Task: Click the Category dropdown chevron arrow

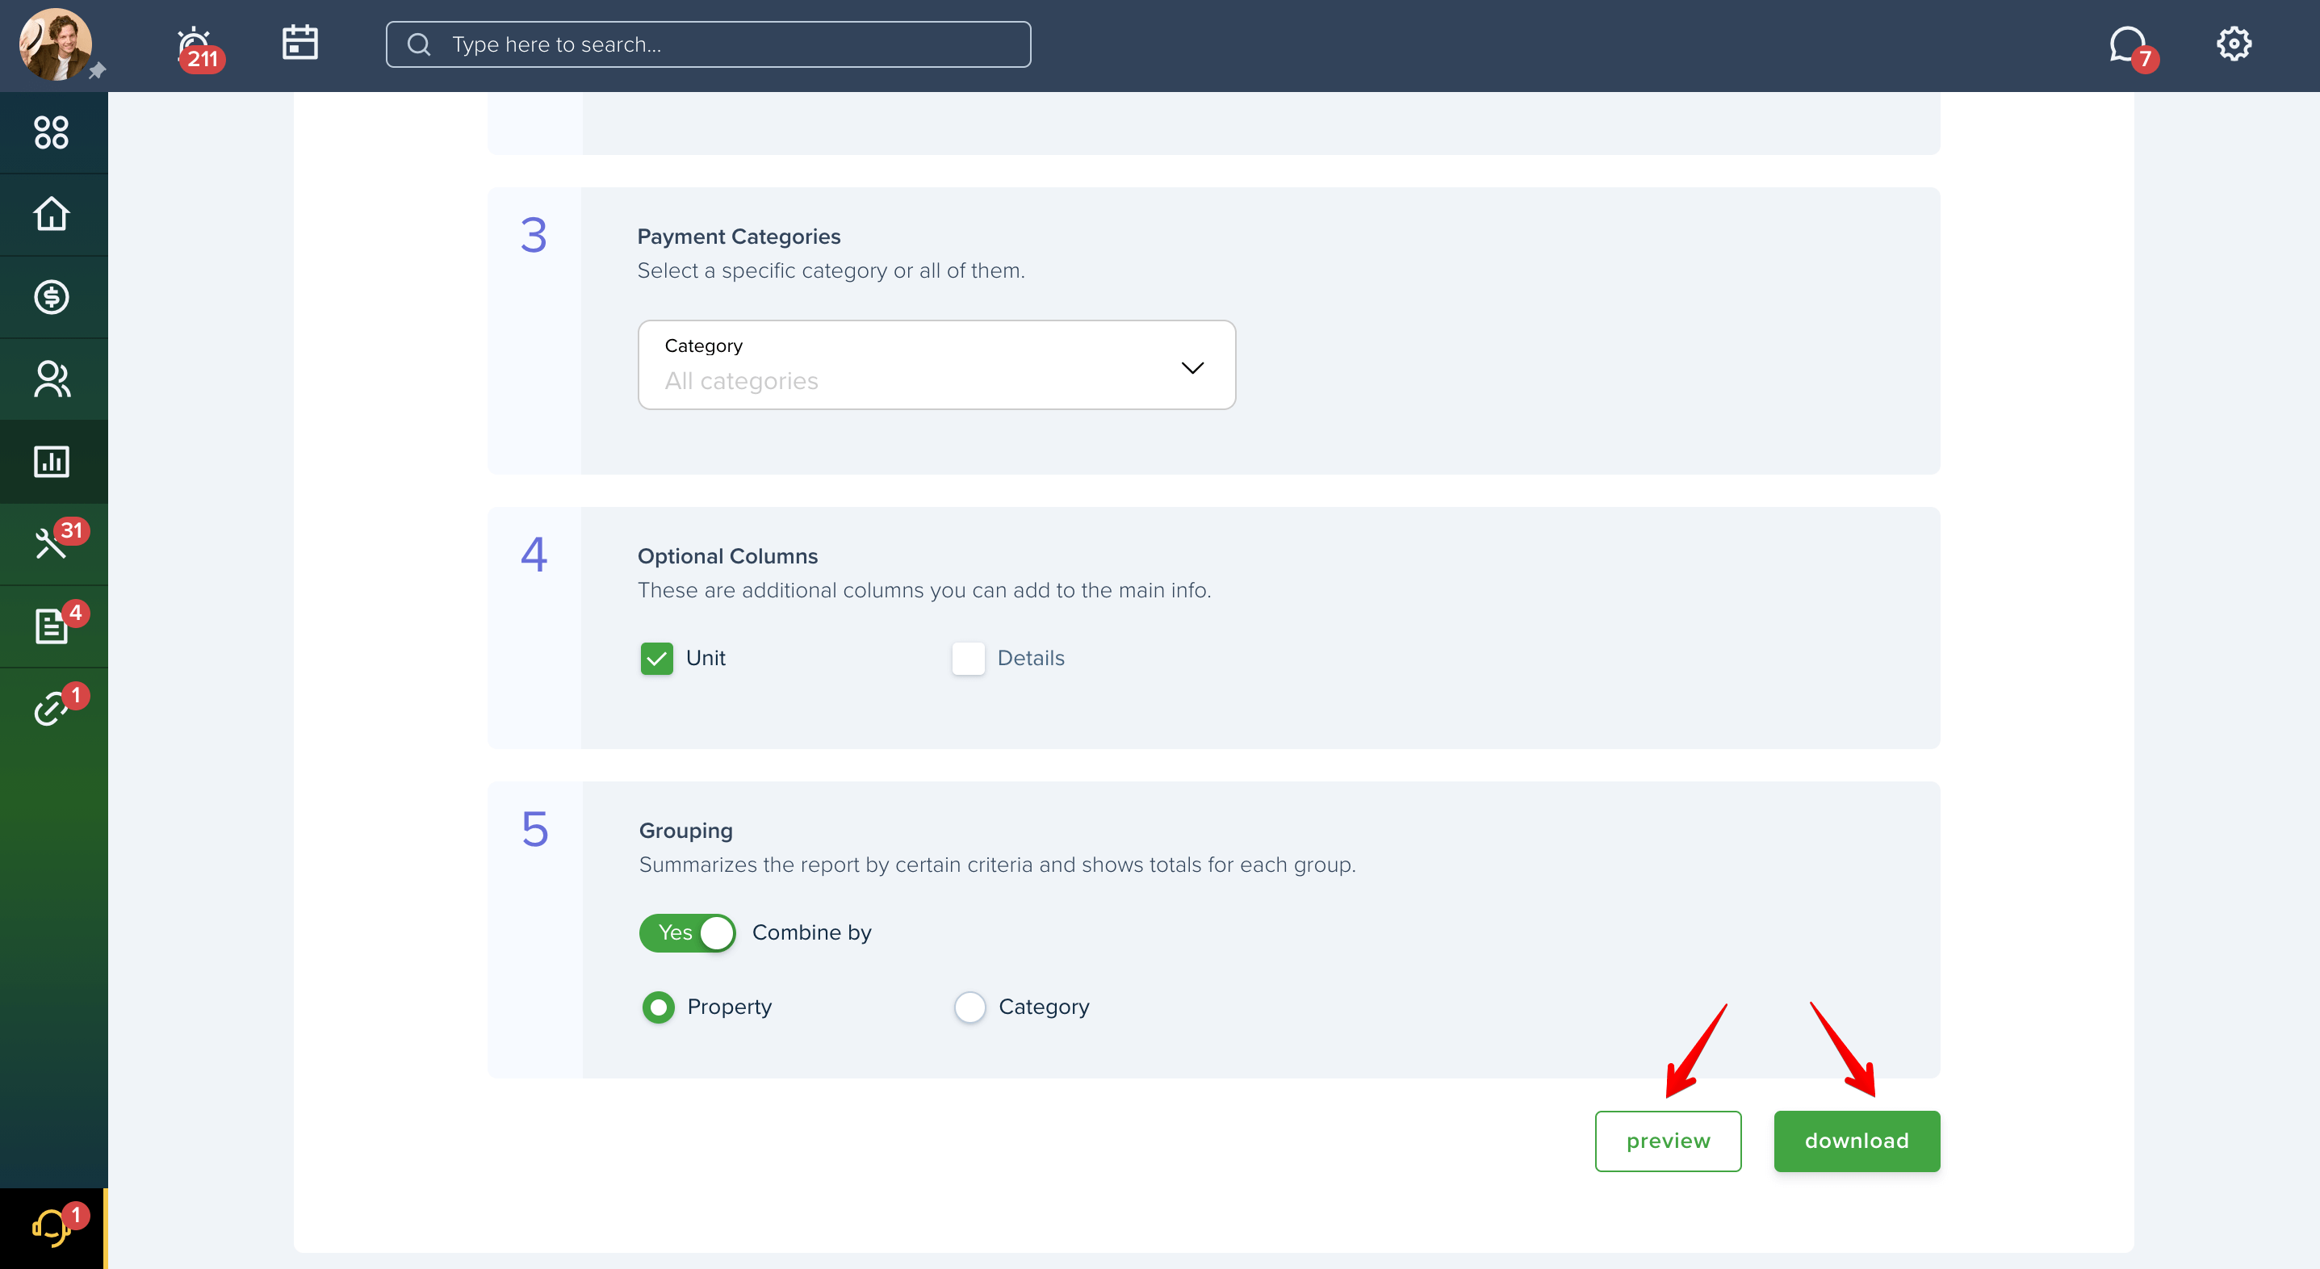Action: point(1192,367)
